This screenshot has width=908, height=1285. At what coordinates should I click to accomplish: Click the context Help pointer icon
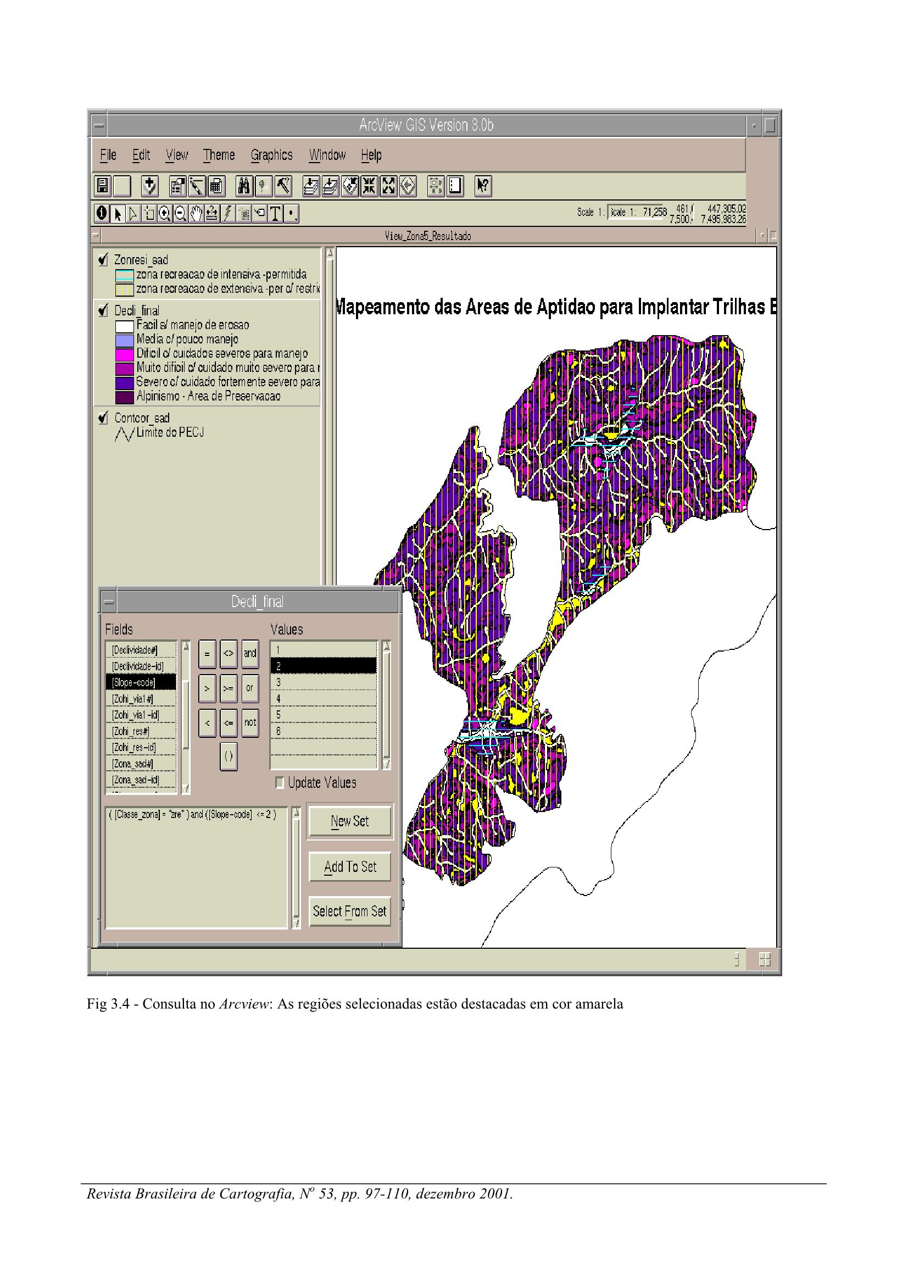click(x=483, y=186)
